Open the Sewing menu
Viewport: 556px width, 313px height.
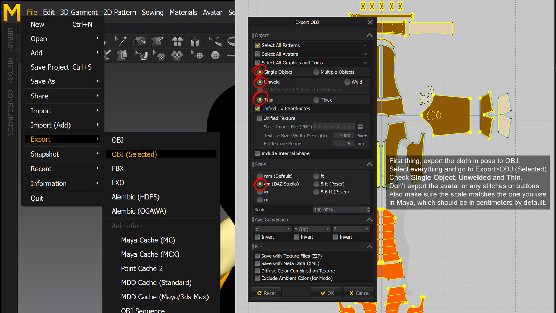153,12
